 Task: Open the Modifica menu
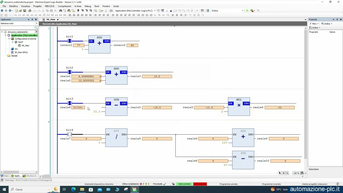coord(13,6)
